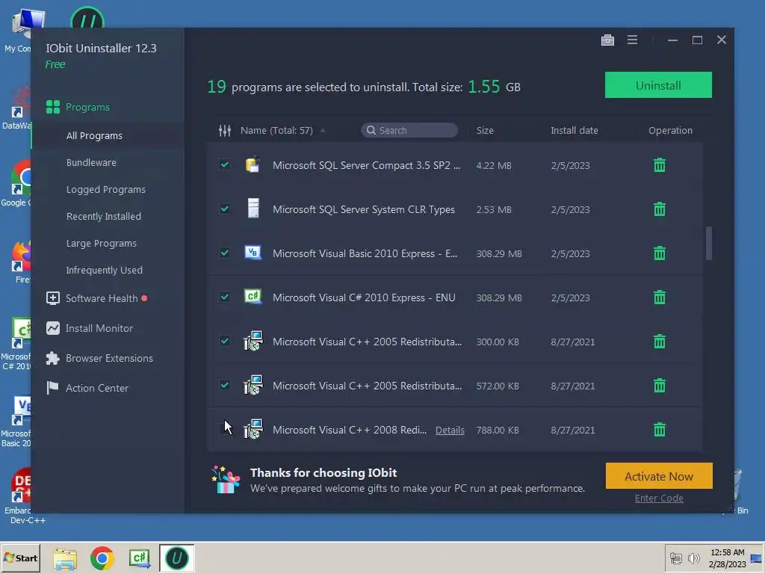Click the Visual C# taskbar icon
The image size is (765, 574).
click(140, 558)
